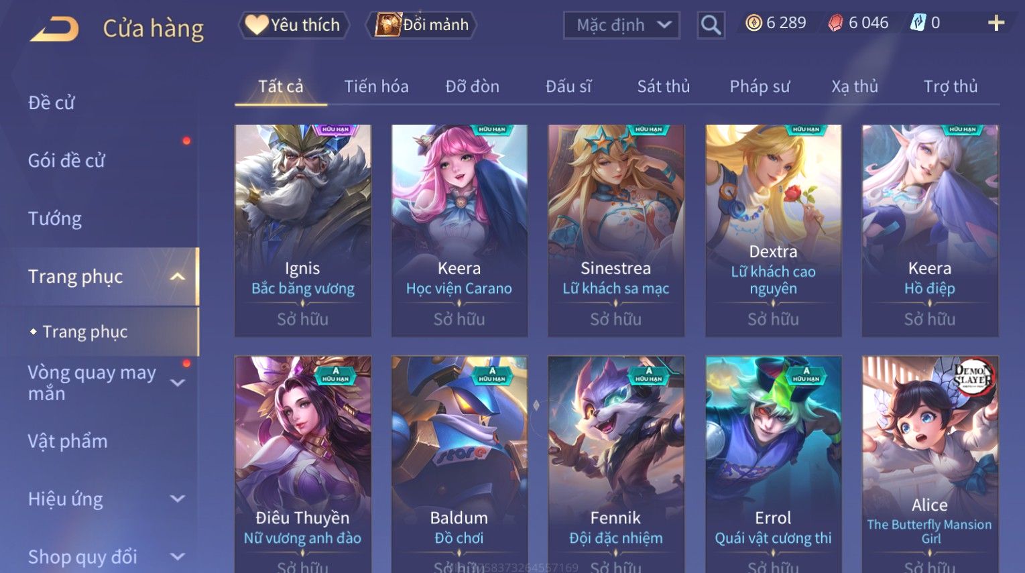Tap the gold coin currency icon
Screen dimensions: 1025x573
click(754, 23)
